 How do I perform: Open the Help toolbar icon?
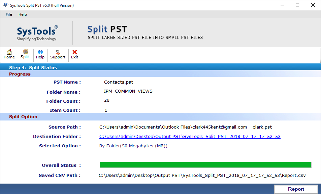click(x=40, y=54)
